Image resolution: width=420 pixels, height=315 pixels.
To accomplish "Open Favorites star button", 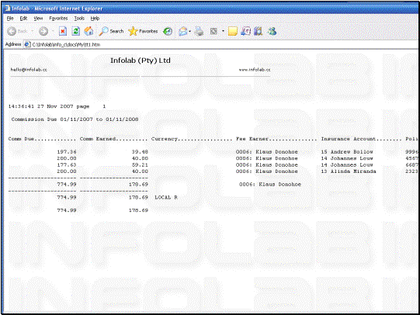I will 143,31.
